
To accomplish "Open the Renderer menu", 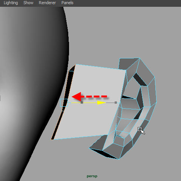I will coord(47,3).
